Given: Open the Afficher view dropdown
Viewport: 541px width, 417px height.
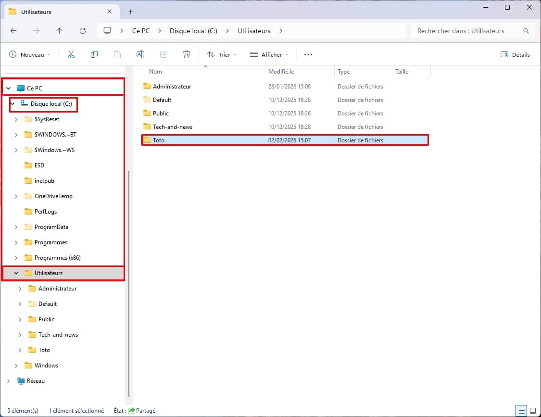Looking at the screenshot, I should pos(269,55).
